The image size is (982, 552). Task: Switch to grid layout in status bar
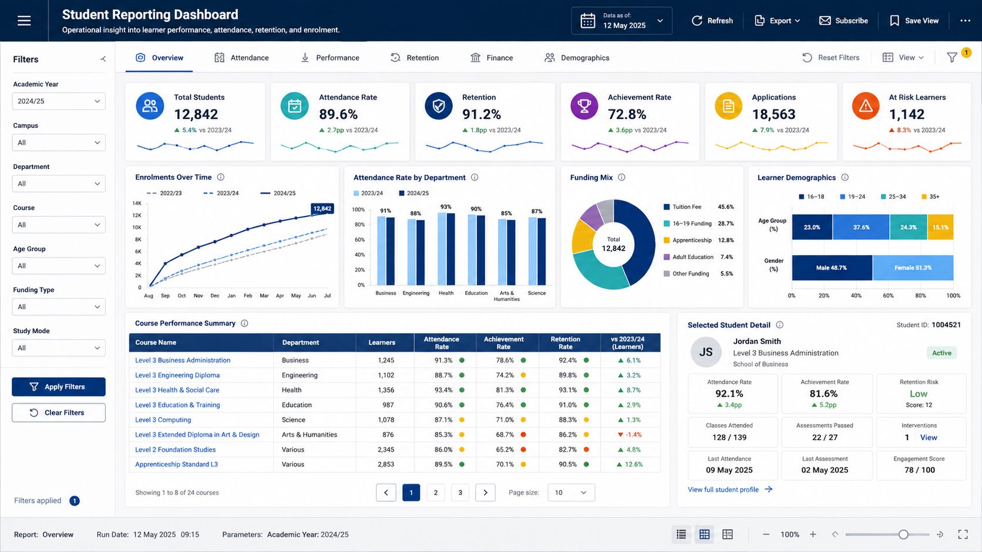[x=704, y=534]
